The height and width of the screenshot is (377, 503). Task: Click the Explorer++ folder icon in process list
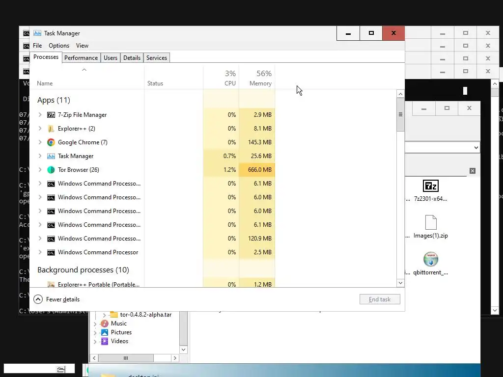[51, 129]
